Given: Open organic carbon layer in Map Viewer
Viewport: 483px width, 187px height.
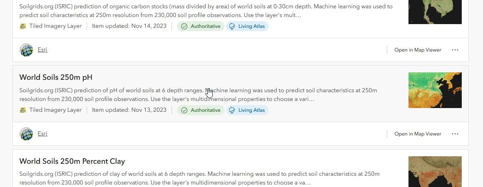Looking at the screenshot, I should (x=418, y=50).
